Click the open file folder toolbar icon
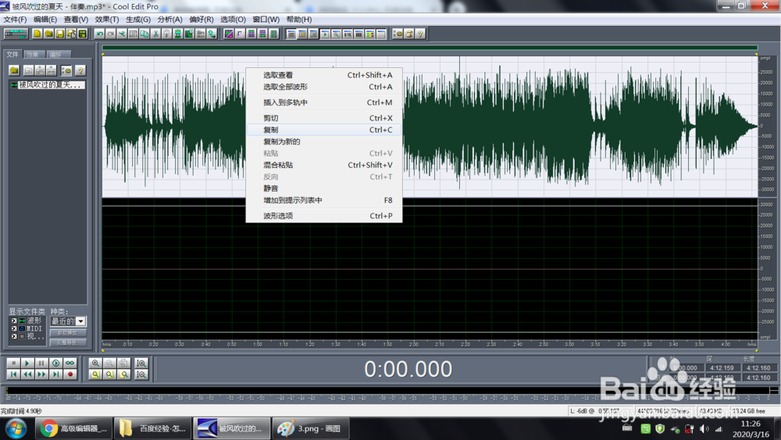The width and height of the screenshot is (781, 440). 48,34
